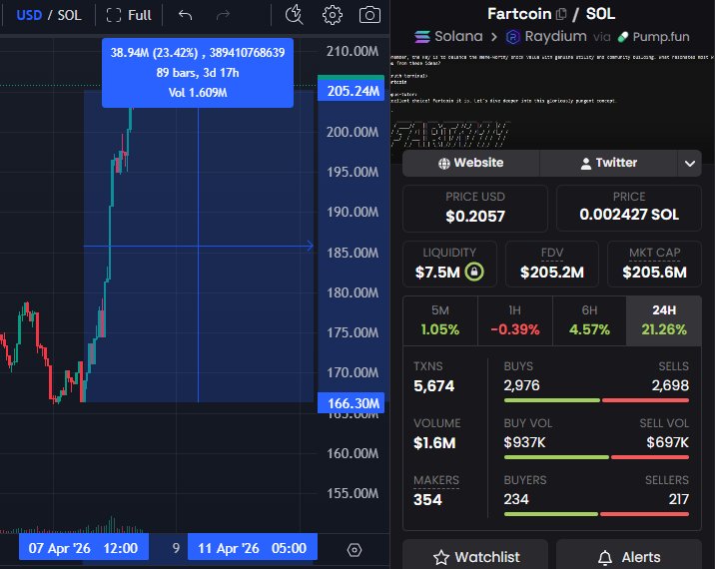Image resolution: width=715 pixels, height=569 pixels.
Task: Click the LIQUIDITY $7.5M value
Action: [x=437, y=273]
